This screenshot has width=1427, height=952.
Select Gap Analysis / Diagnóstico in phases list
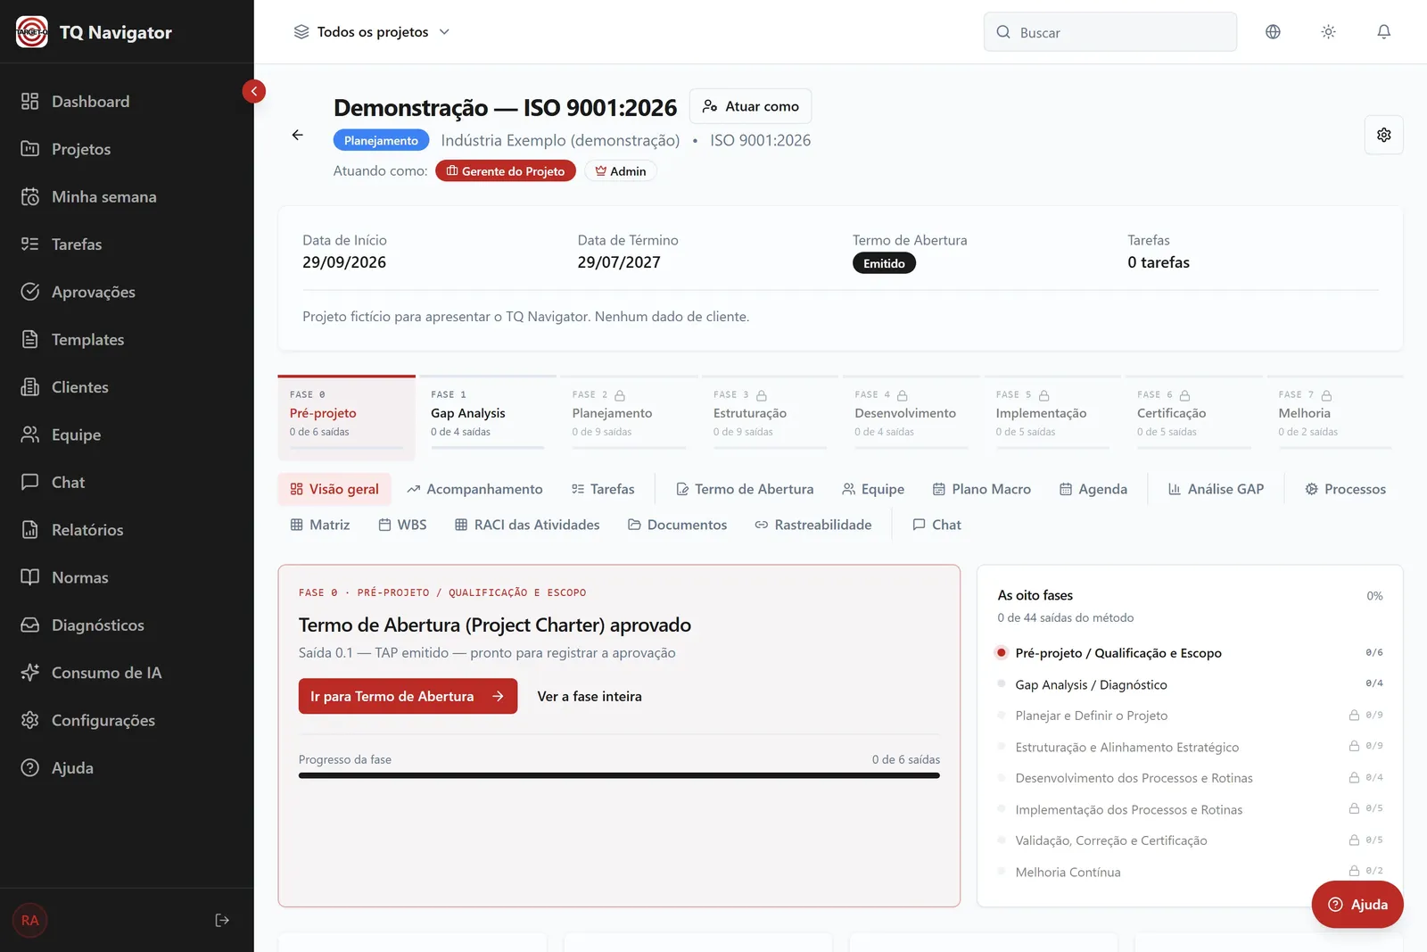click(1190, 684)
